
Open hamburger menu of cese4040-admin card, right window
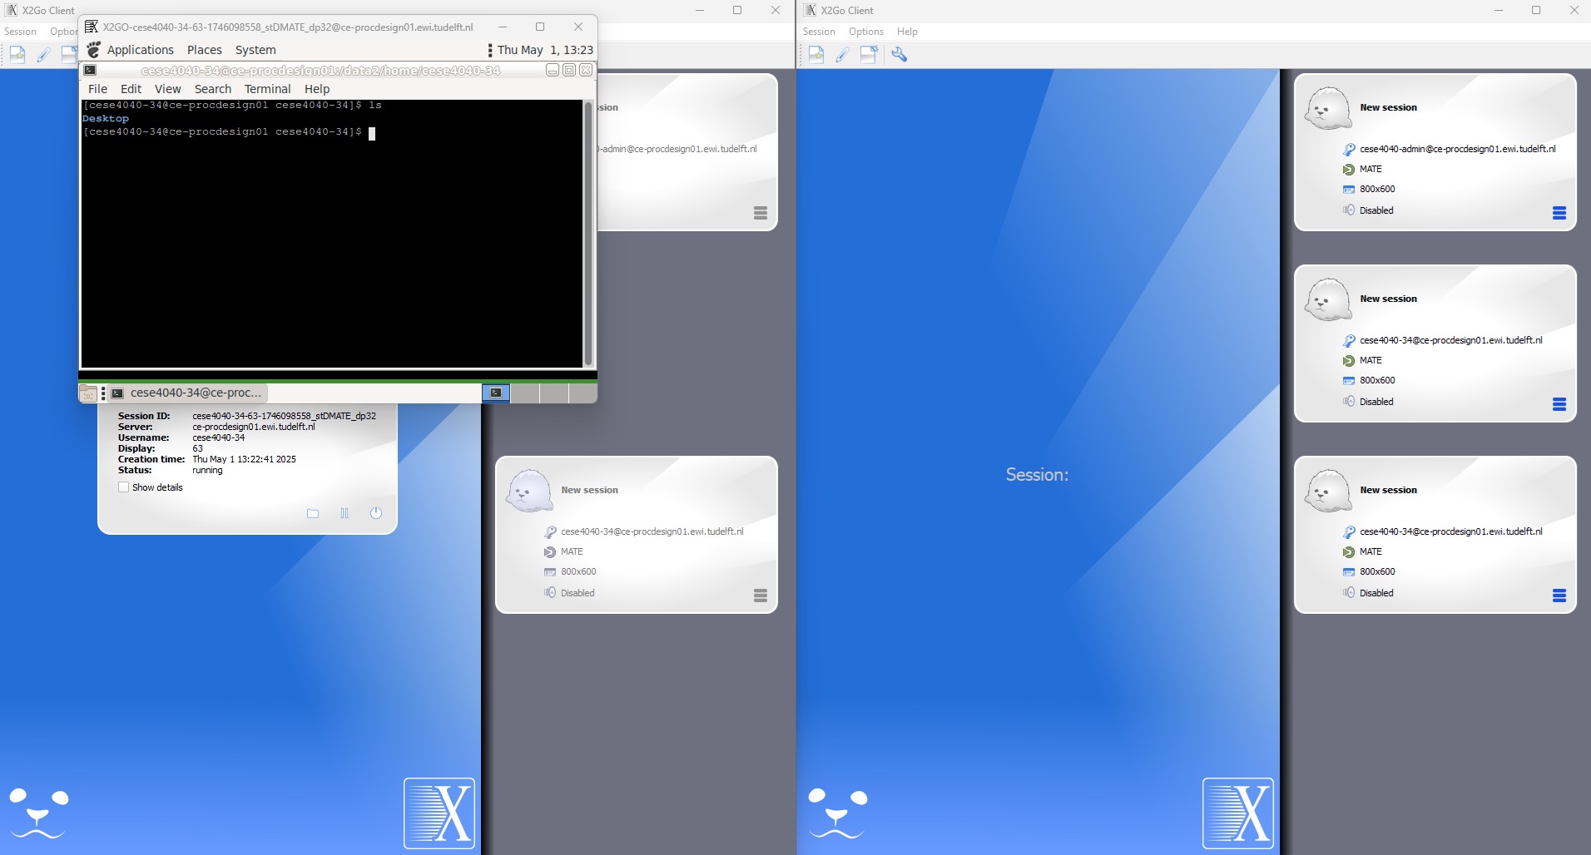click(1559, 213)
